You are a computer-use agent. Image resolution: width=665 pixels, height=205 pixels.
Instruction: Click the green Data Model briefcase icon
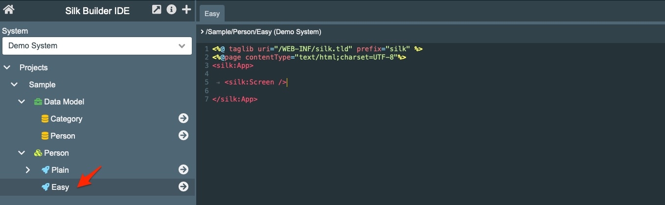click(38, 102)
